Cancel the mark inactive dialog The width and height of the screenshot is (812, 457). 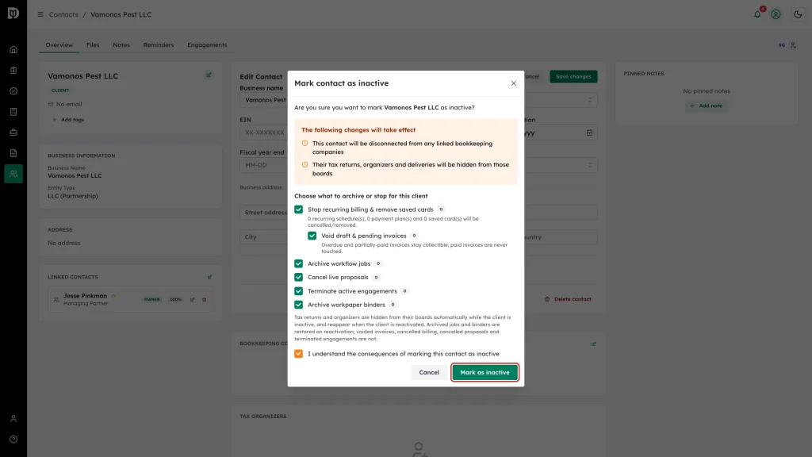[429, 373]
